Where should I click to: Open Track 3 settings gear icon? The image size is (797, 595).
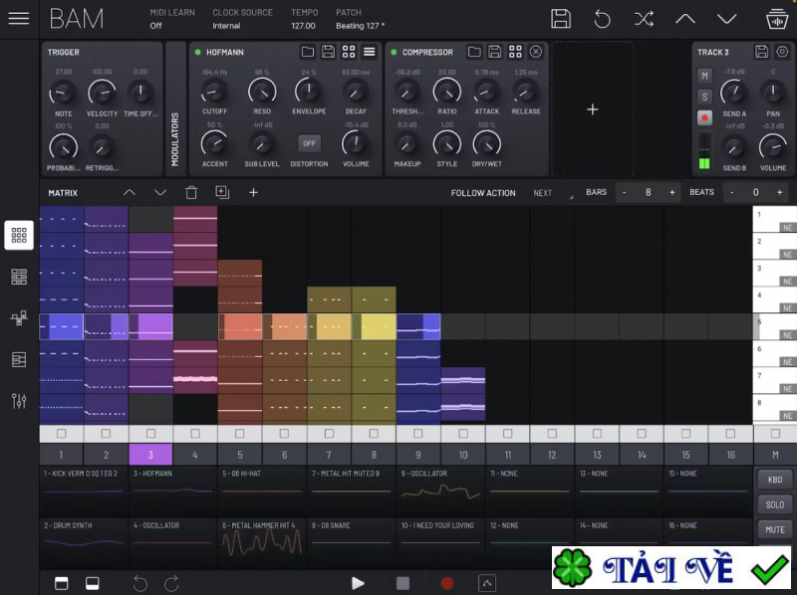782,52
